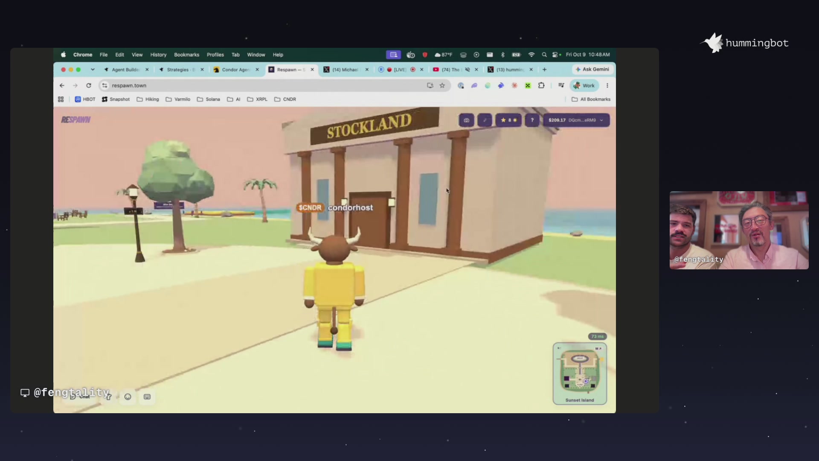Open the History menu
Viewport: 819px width, 461px height.
[x=158, y=55]
